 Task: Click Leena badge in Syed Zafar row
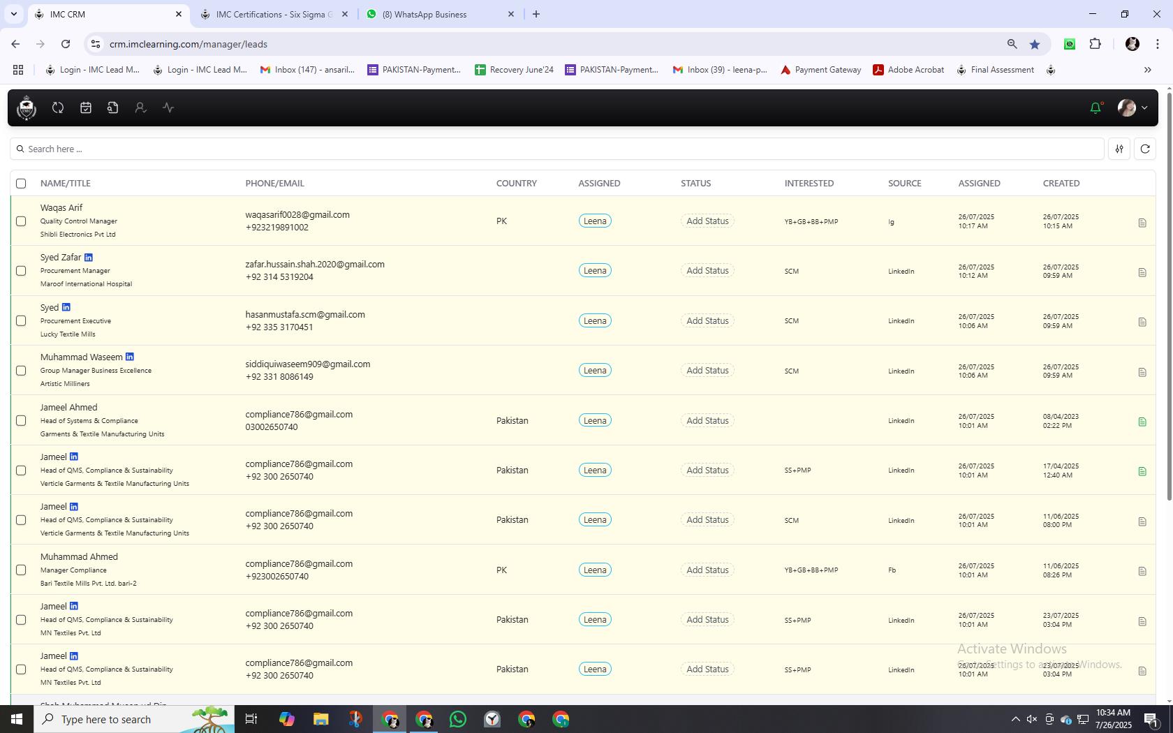pos(595,270)
